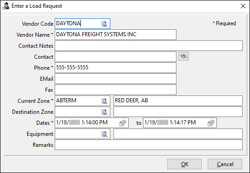Image resolution: width=250 pixels, height=173 pixels.
Task: Click the 'Destination Zone' label
Action: (x=33, y=112)
